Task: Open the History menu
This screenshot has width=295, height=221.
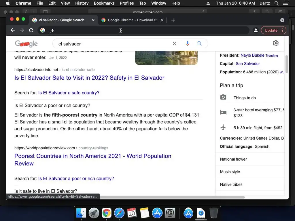Action: [x=82, y=3]
